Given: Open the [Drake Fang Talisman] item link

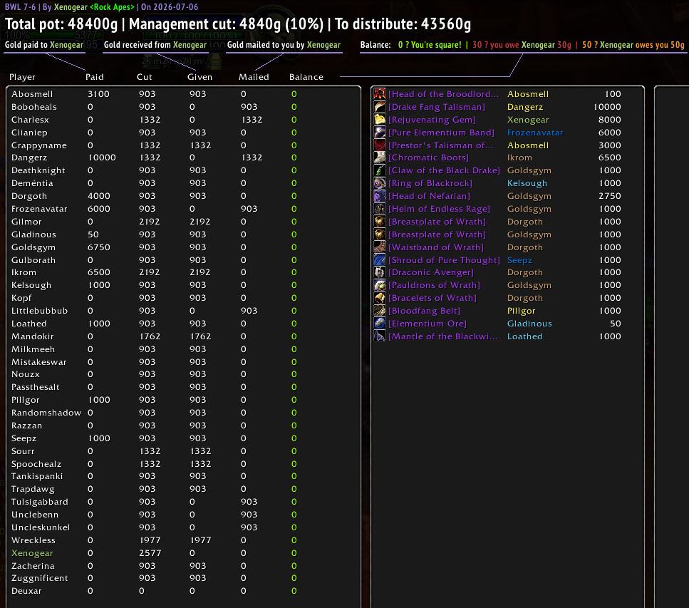Looking at the screenshot, I should (x=436, y=107).
